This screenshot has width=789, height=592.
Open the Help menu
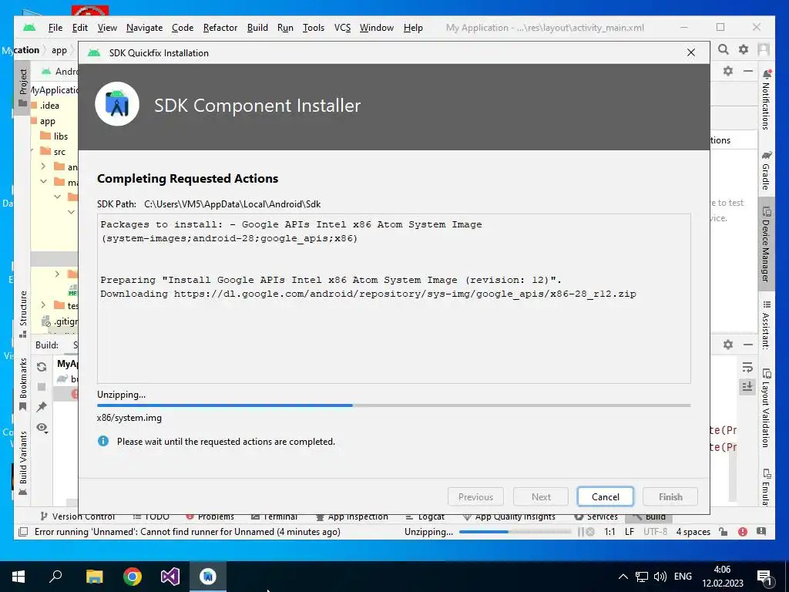pyautogui.click(x=413, y=28)
